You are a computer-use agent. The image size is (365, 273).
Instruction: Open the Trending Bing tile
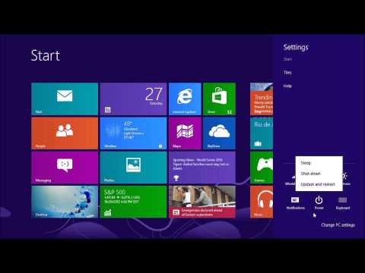pos(262,99)
